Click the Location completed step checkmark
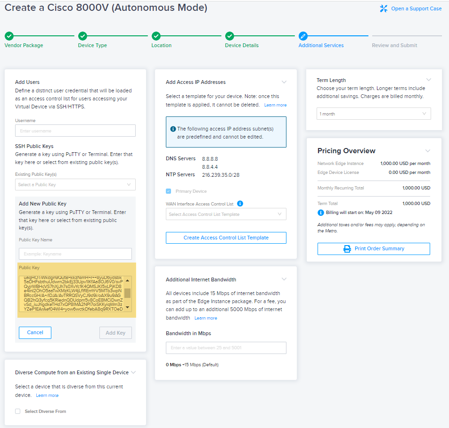Viewport: 449px width, 428px height. click(x=156, y=36)
